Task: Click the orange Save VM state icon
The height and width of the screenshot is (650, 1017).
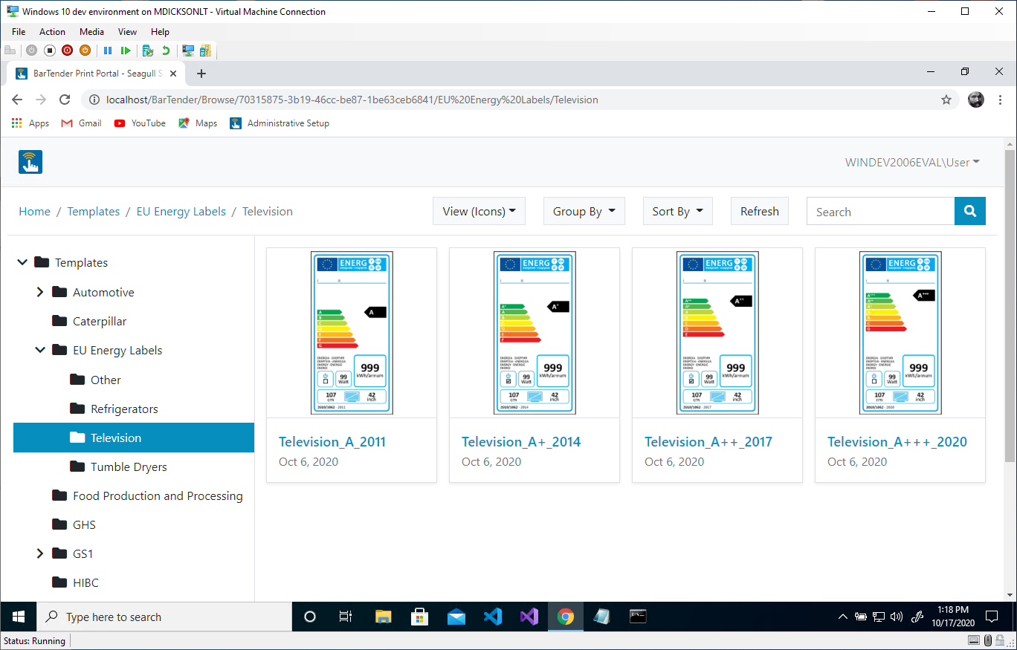Action: pyautogui.click(x=85, y=51)
